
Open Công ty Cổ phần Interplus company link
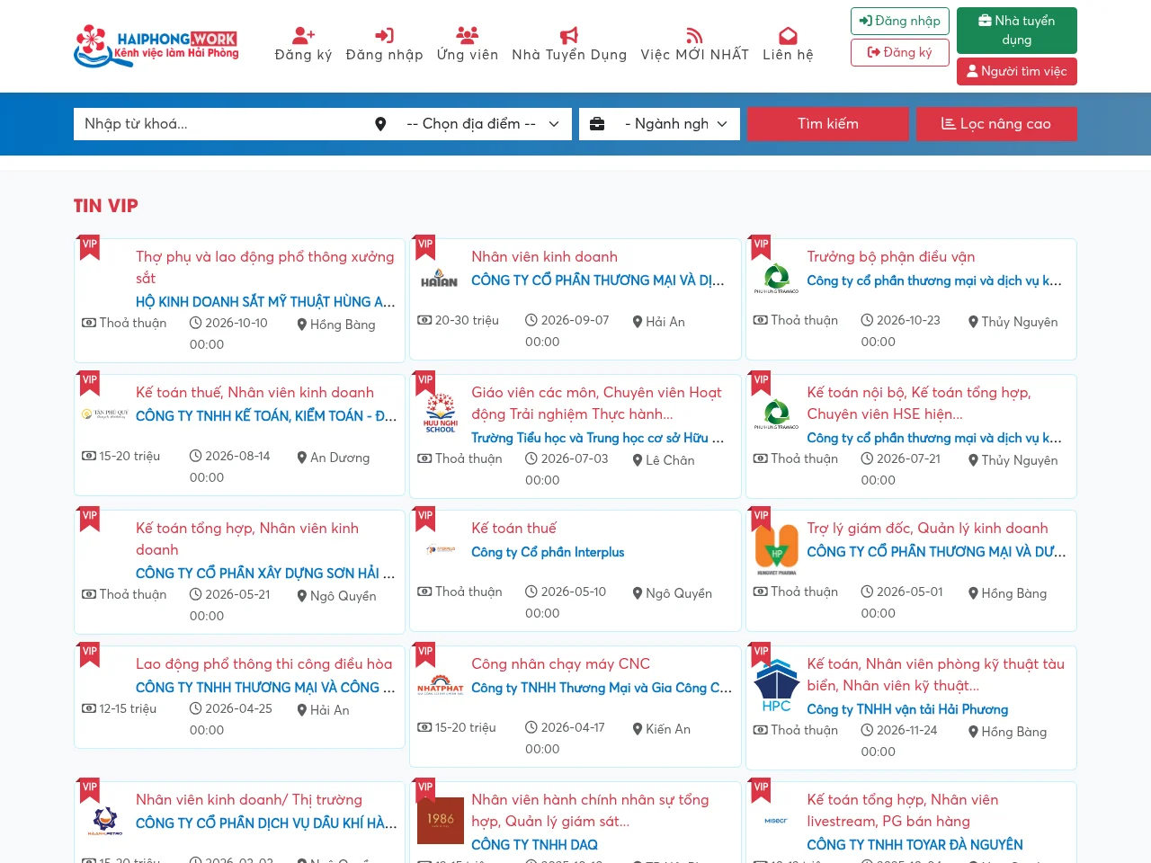point(548,552)
